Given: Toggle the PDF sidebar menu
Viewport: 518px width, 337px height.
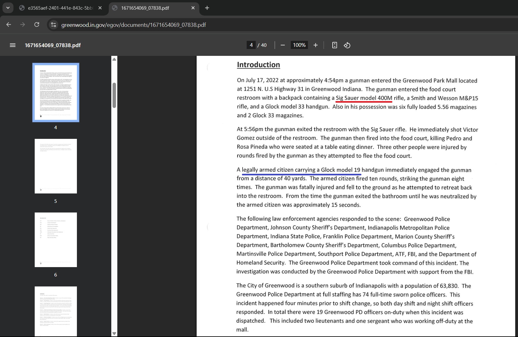Looking at the screenshot, I should [x=13, y=45].
